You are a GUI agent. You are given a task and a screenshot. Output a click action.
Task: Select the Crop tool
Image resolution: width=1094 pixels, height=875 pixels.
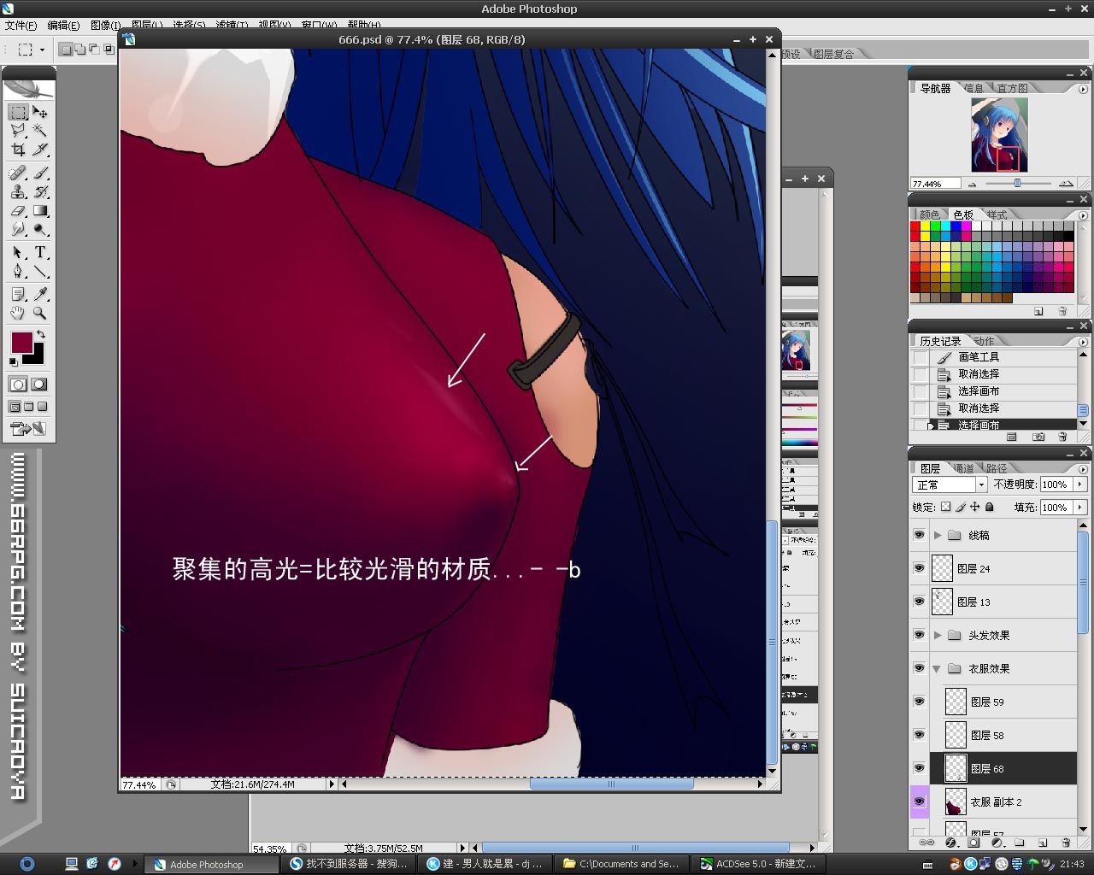click(18, 150)
